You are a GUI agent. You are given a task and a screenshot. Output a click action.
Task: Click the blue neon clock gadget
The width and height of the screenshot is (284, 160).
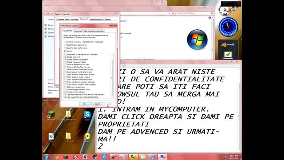(x=228, y=27)
